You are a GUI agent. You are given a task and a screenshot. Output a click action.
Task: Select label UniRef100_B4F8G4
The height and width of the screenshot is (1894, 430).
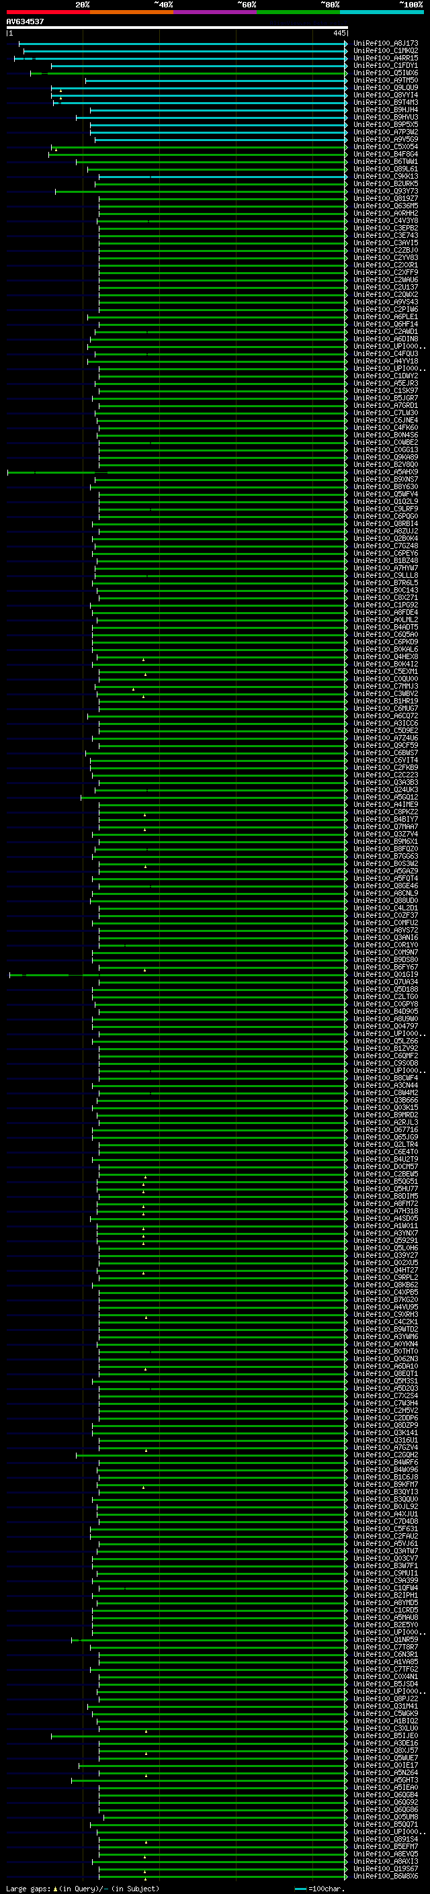point(386,154)
